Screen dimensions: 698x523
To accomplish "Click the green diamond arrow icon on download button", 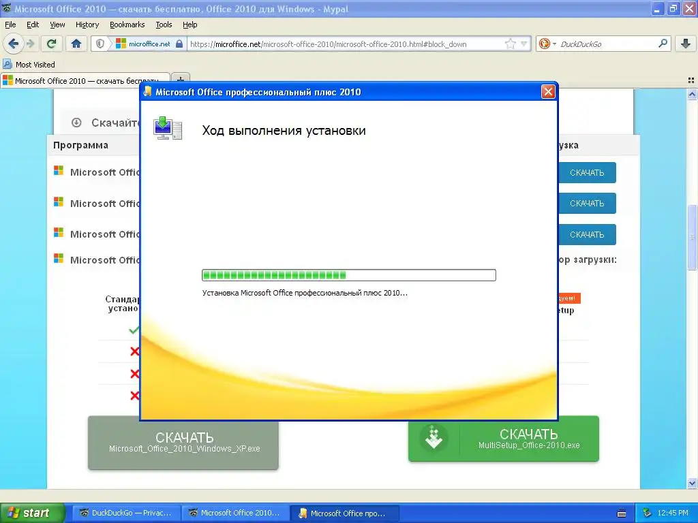I will tap(434, 439).
